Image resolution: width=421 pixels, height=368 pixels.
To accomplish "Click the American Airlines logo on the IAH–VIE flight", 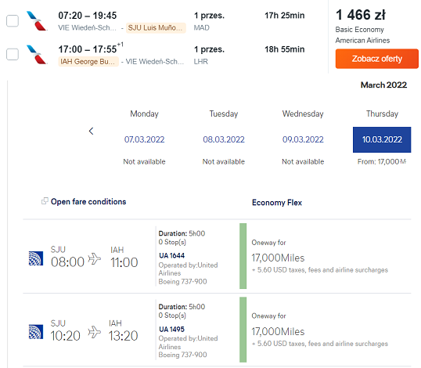I will click(37, 55).
